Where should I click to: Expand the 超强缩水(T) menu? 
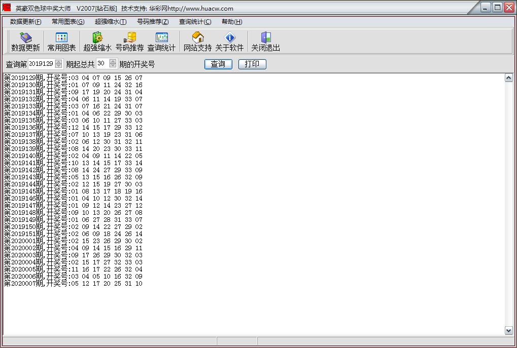(x=111, y=22)
